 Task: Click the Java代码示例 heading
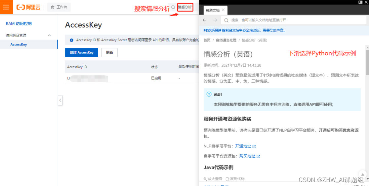(218, 168)
